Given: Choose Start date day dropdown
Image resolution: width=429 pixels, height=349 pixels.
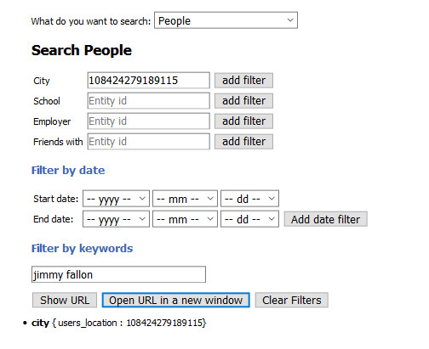Looking at the screenshot, I should click(249, 199).
